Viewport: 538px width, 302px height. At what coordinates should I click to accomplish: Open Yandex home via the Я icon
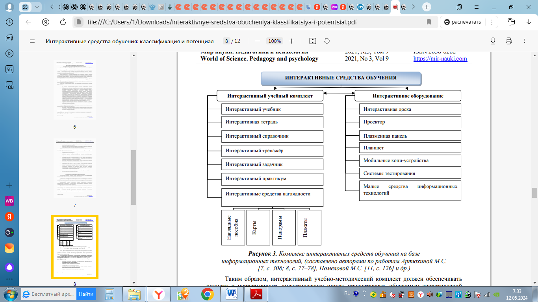pos(46,22)
